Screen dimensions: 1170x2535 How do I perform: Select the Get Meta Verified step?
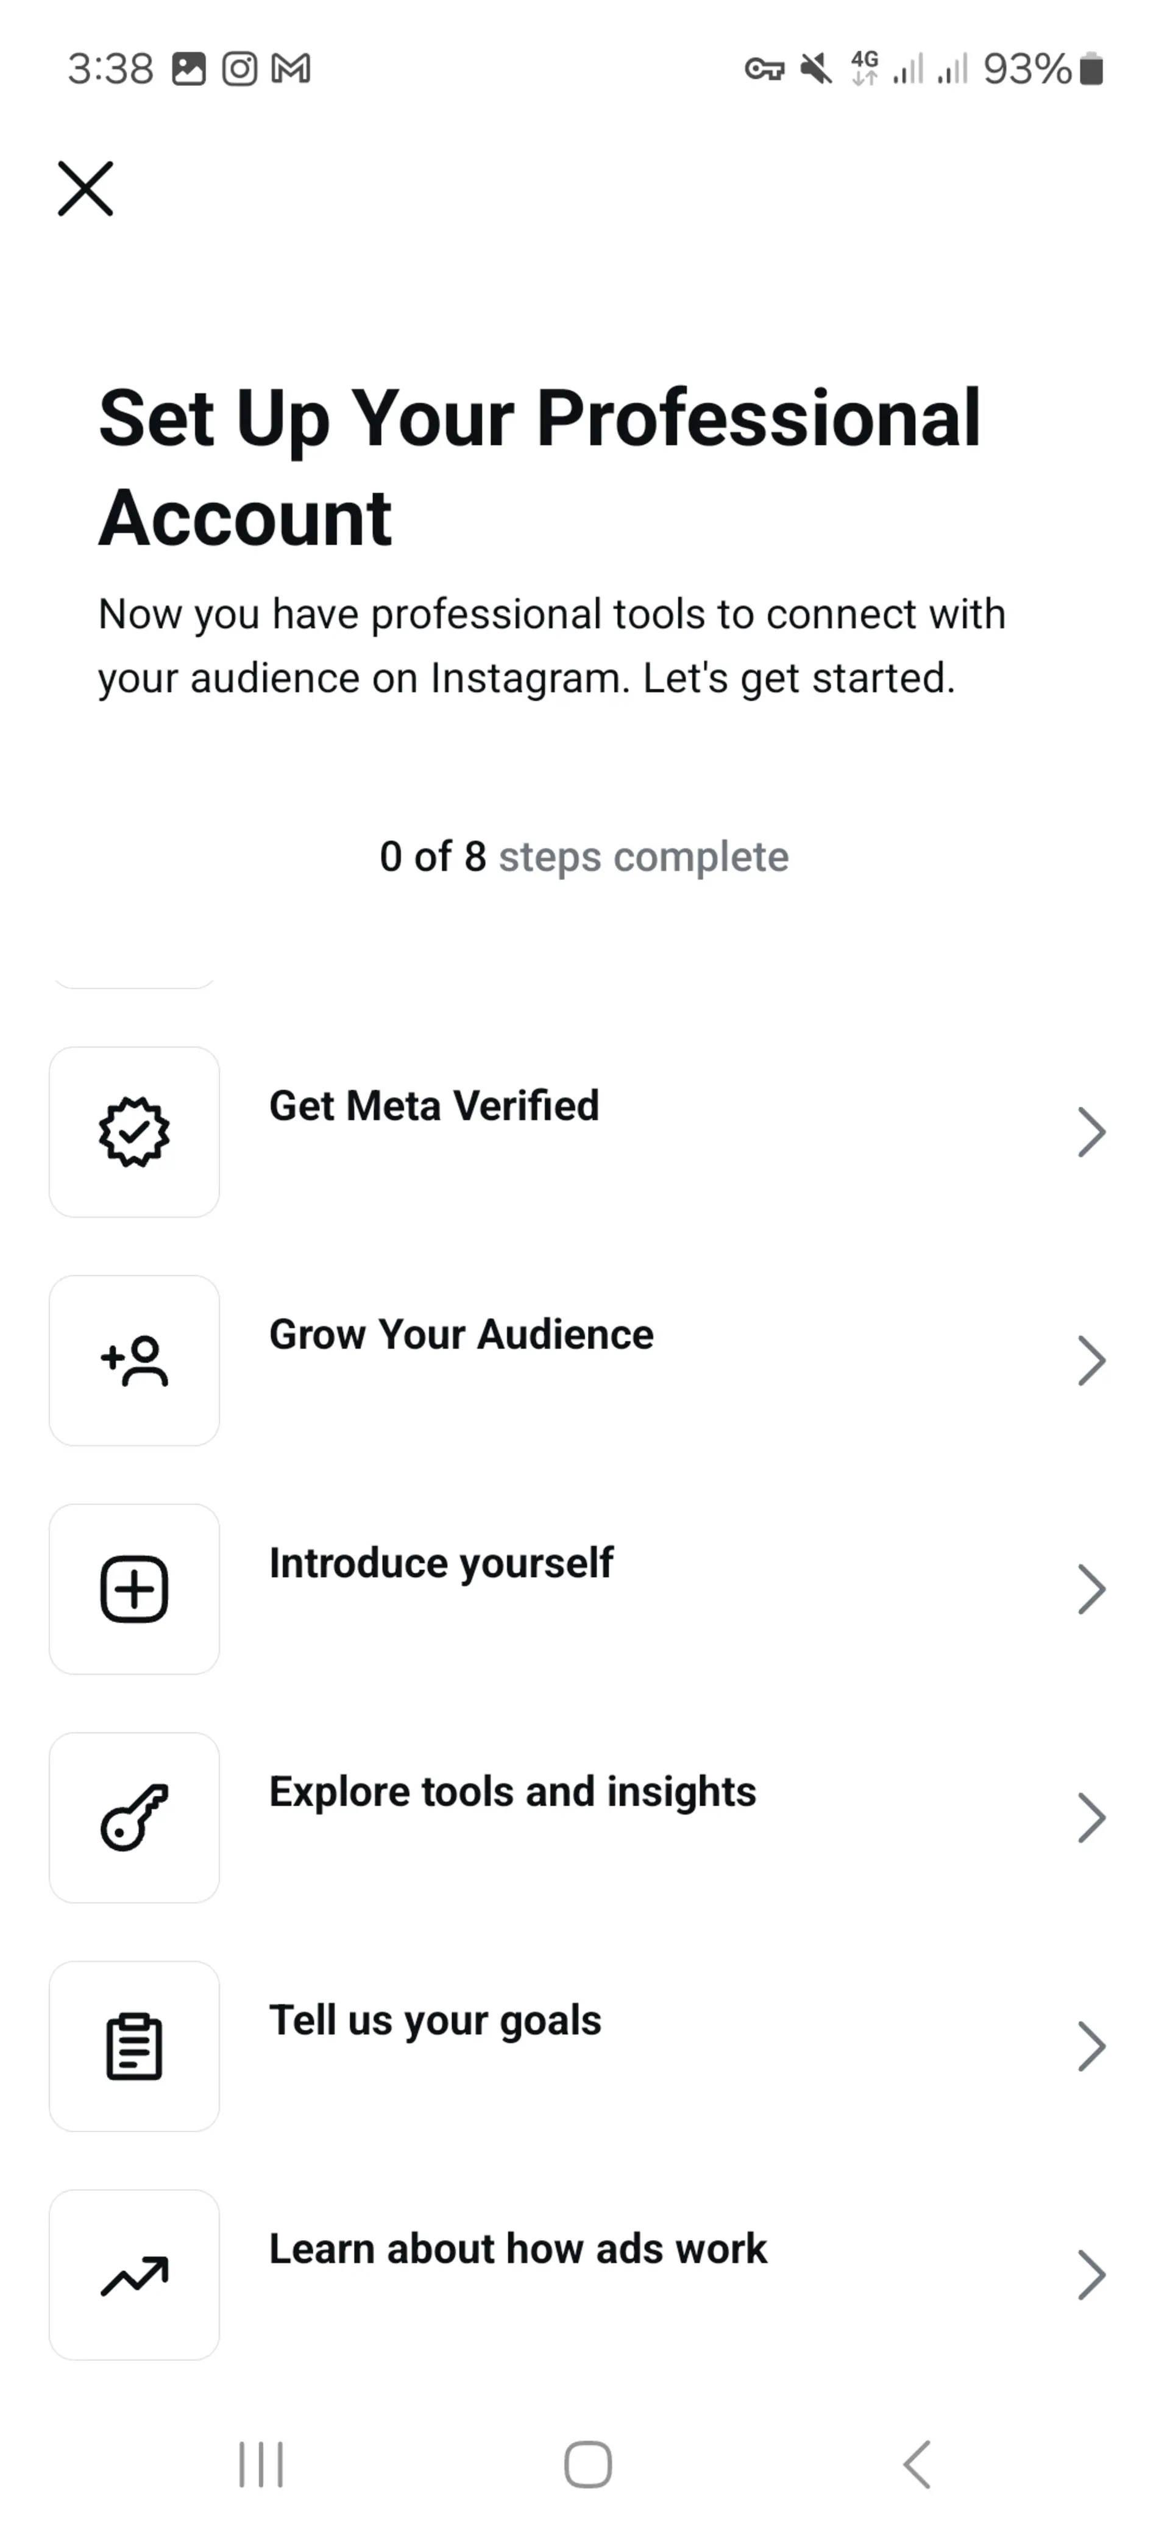pyautogui.click(x=584, y=1132)
